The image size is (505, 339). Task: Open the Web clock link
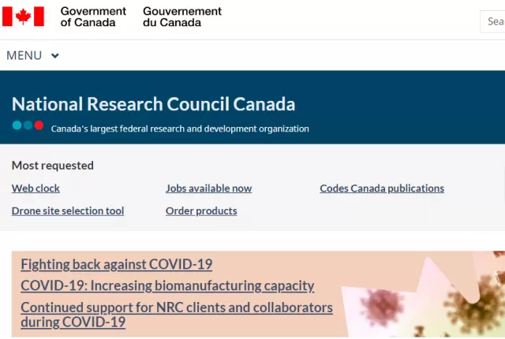pyautogui.click(x=36, y=188)
